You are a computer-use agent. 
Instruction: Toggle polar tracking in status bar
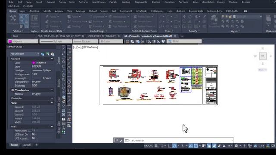(x=174, y=146)
